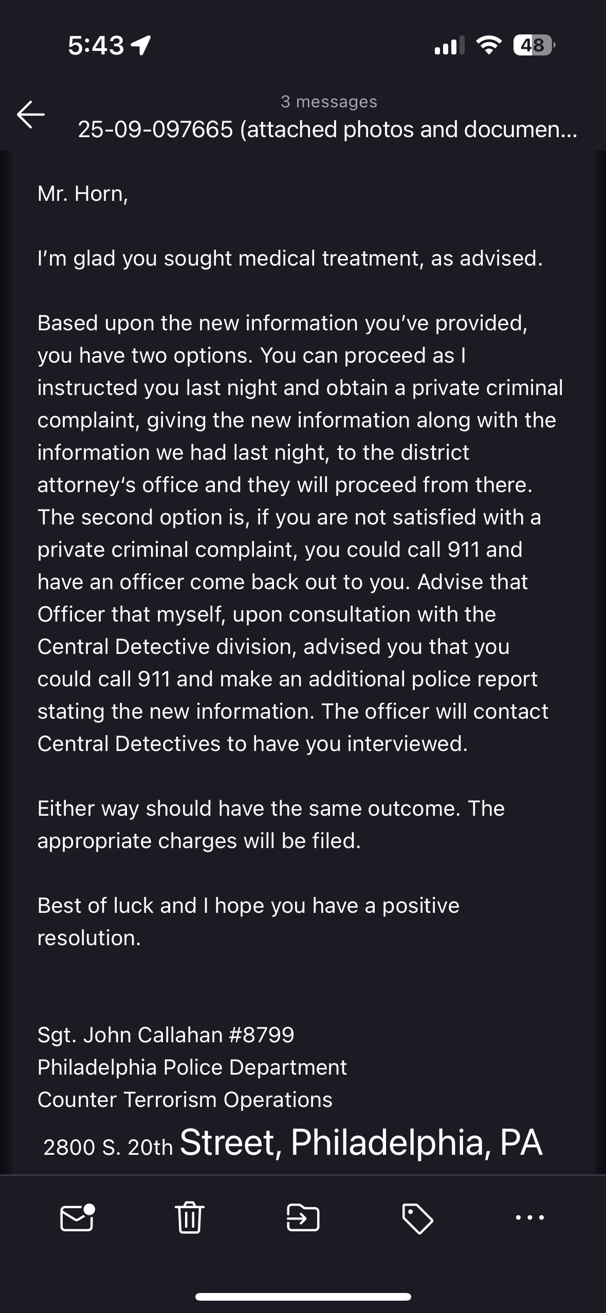Image resolution: width=606 pixels, height=1313 pixels.
Task: Tap the iOS home indicator bar
Action: [x=303, y=1297]
